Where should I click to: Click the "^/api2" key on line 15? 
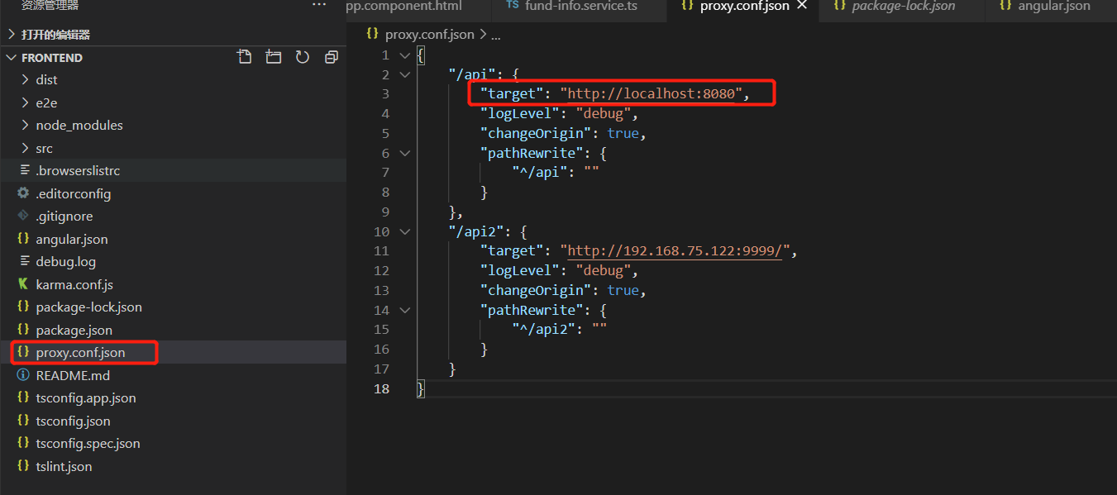[544, 329]
